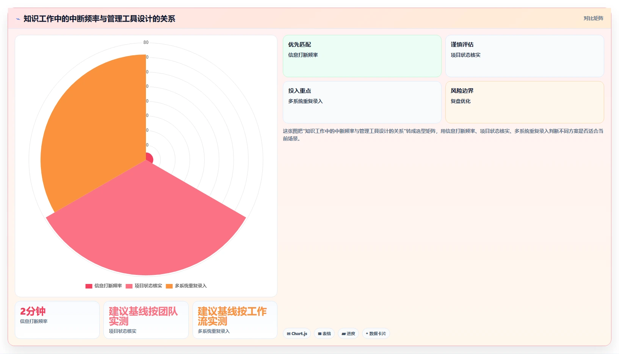619x354 pixels.
Task: Click the small icon before the title
Action: coord(18,19)
